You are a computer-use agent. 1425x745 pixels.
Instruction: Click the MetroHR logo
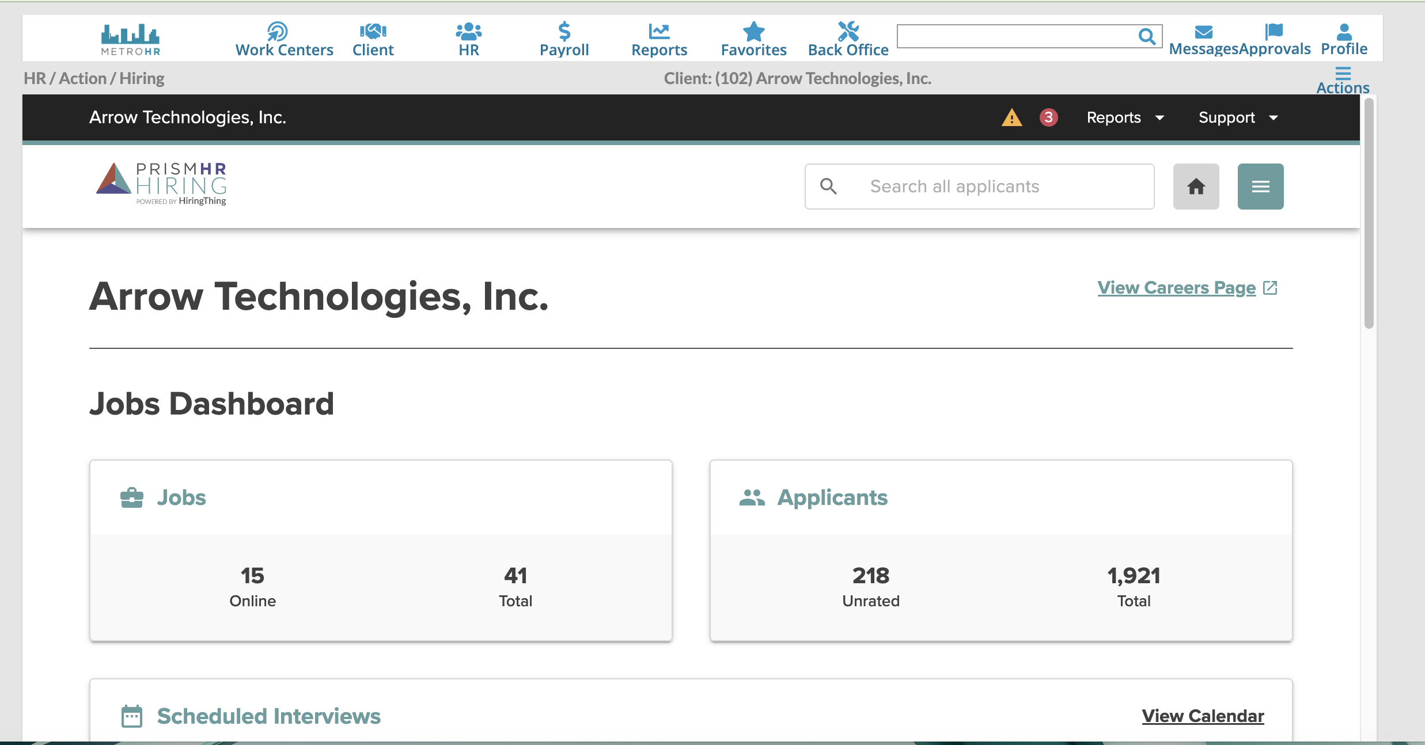[130, 39]
